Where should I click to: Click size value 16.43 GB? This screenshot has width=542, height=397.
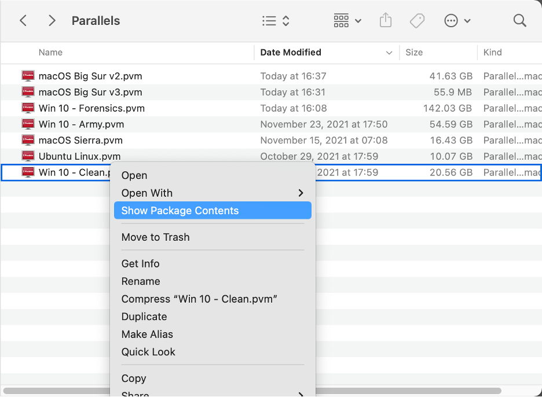coord(451,140)
